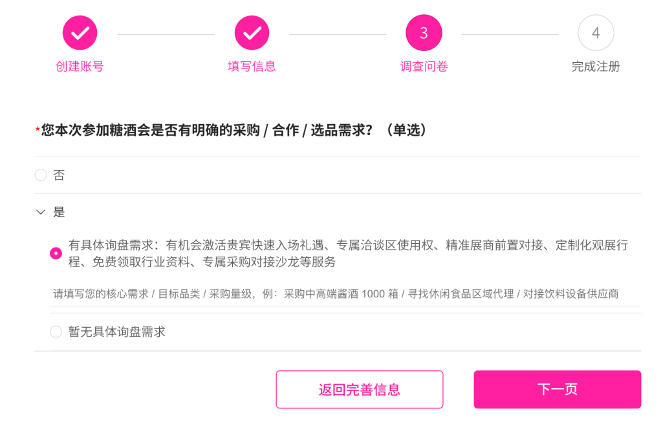Choose the 暂无具体询盘需求 radio button

tap(56, 332)
